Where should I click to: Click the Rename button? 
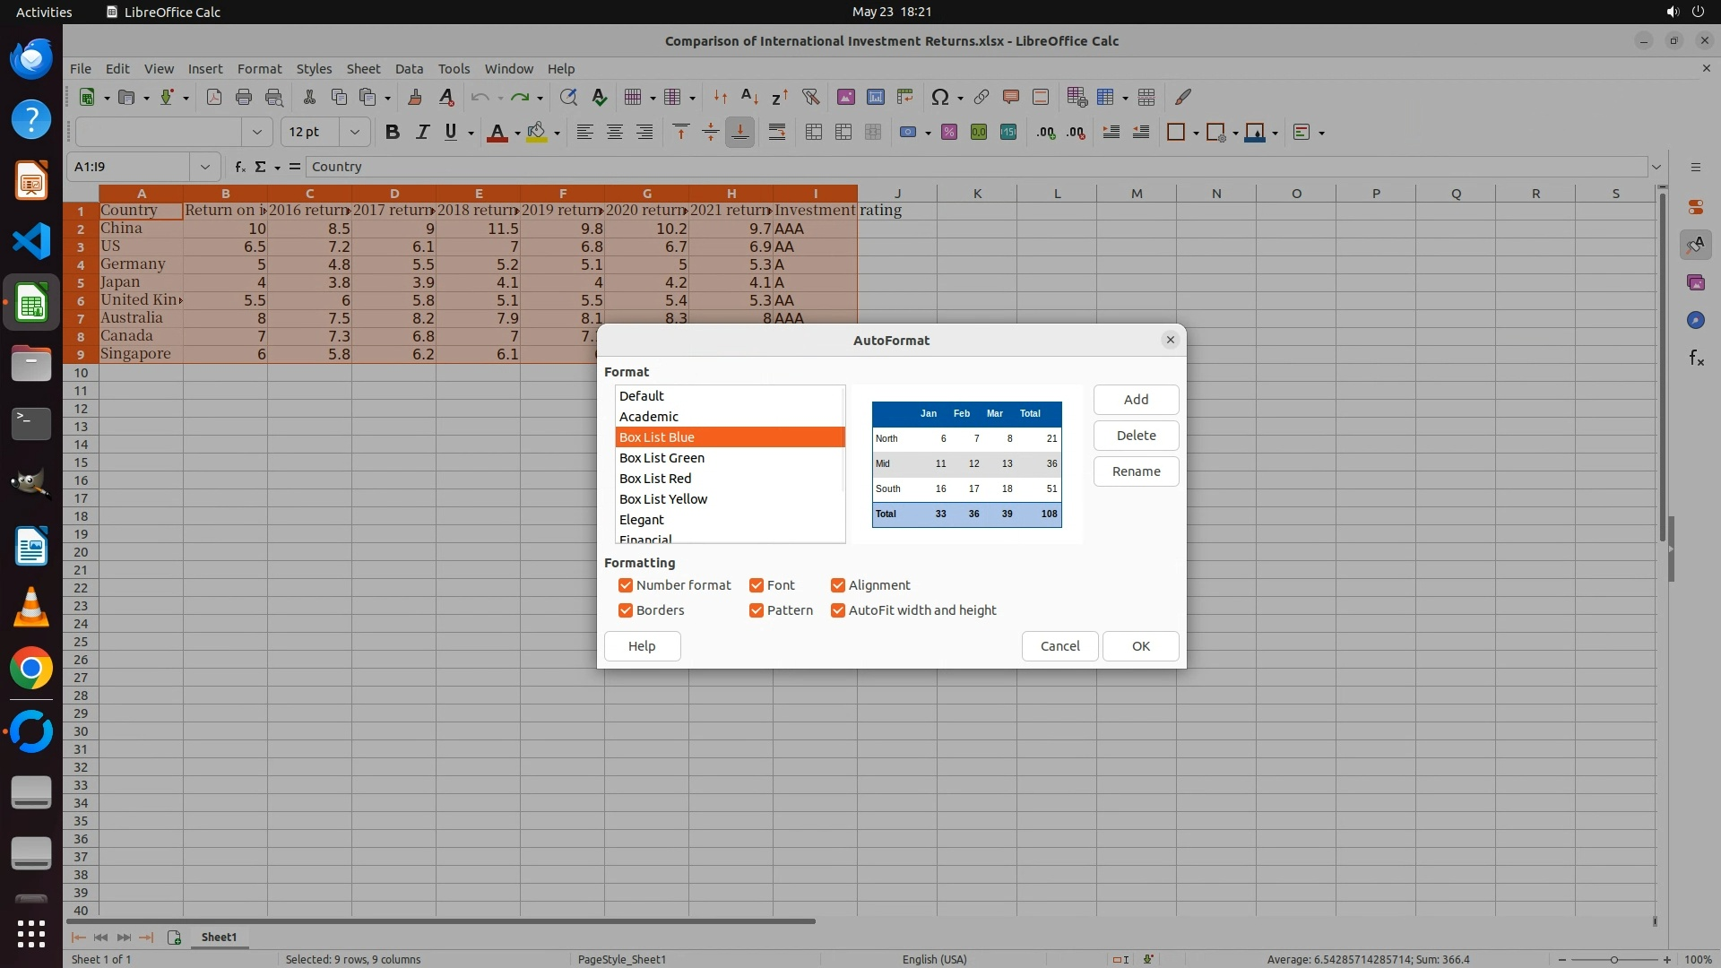pyautogui.click(x=1136, y=471)
